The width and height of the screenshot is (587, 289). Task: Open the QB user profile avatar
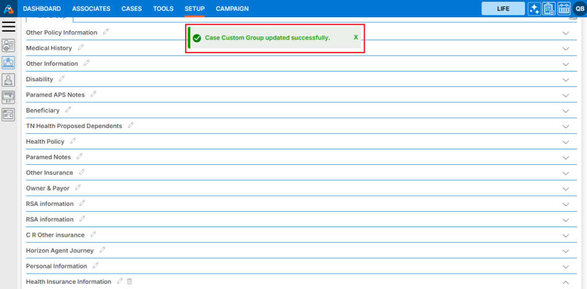pos(580,9)
